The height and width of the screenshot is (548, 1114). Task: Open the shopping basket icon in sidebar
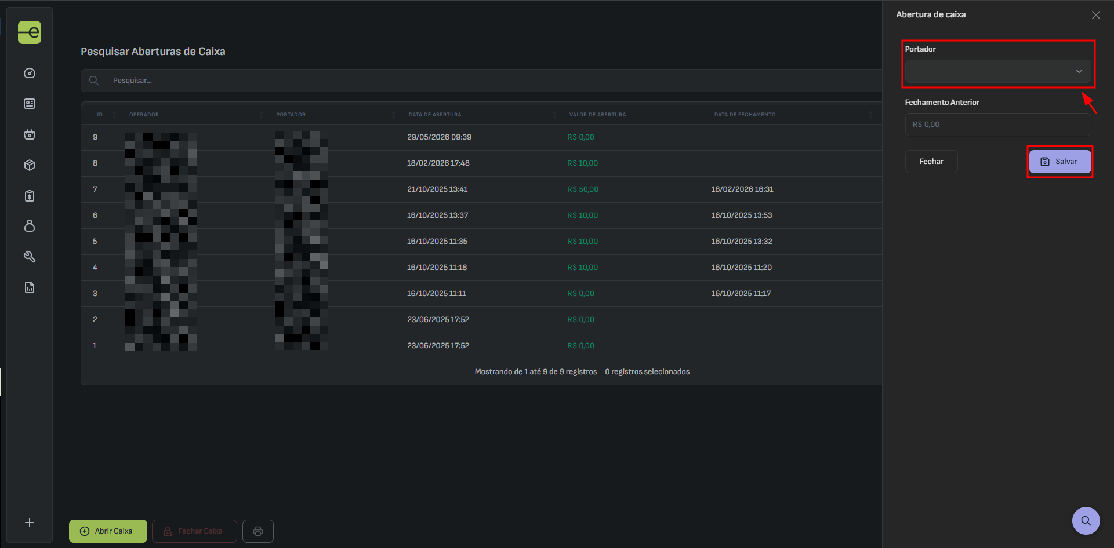pos(30,134)
